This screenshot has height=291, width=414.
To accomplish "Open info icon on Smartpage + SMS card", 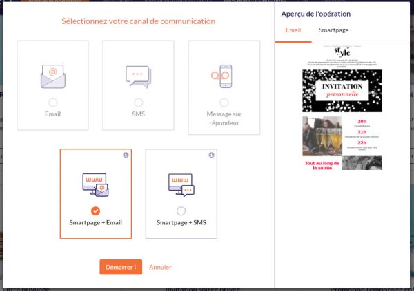I will [x=212, y=155].
